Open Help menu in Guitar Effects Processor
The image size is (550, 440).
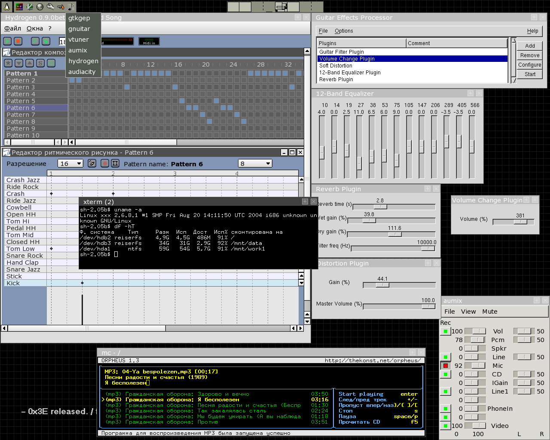tap(533, 31)
